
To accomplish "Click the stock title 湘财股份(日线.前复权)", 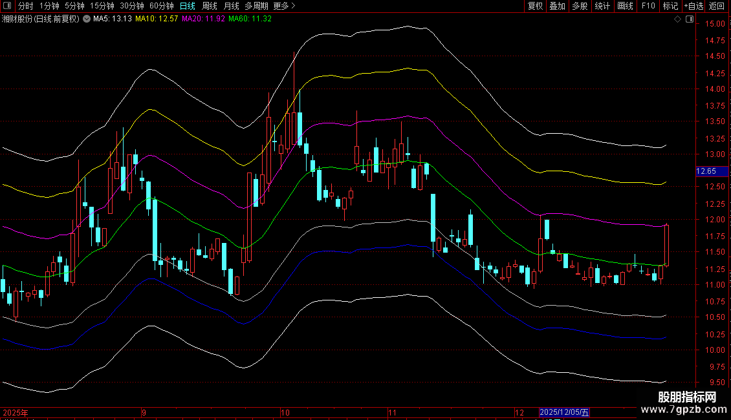I will coord(41,19).
